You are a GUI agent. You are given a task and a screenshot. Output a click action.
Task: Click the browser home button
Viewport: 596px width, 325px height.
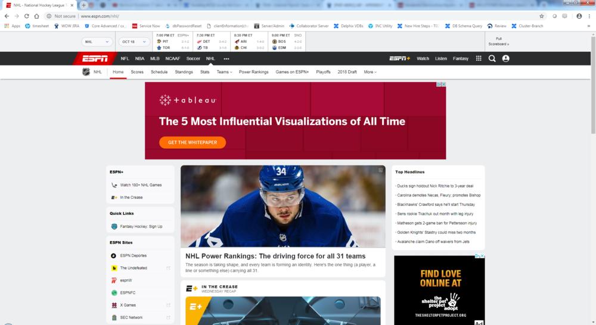tap(36, 16)
